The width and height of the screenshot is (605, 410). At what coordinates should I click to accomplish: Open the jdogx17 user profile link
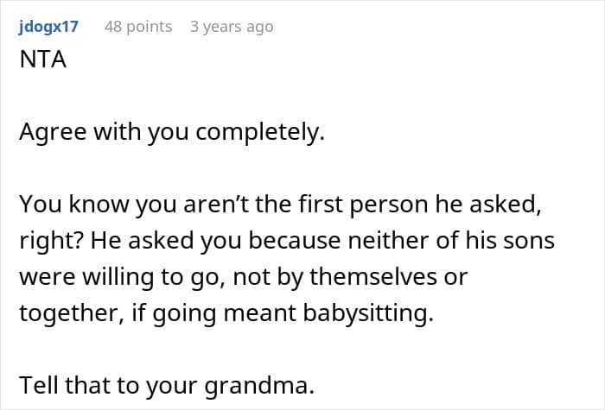pyautogui.click(x=48, y=27)
